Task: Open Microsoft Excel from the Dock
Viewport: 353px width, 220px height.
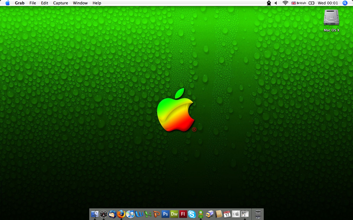Action: point(148,214)
